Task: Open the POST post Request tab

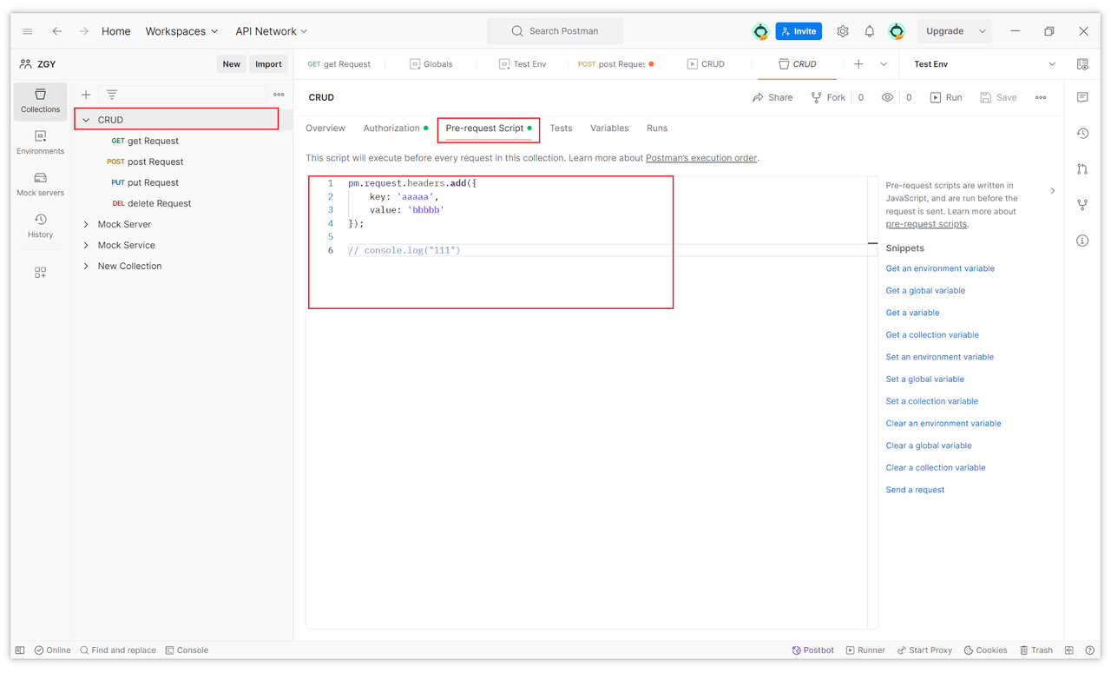Action: (x=615, y=64)
